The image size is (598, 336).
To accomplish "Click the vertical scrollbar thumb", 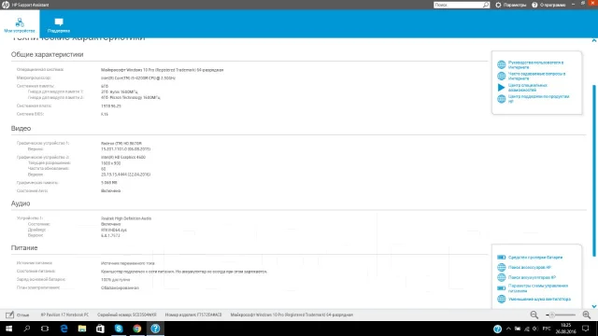I will coord(594,171).
